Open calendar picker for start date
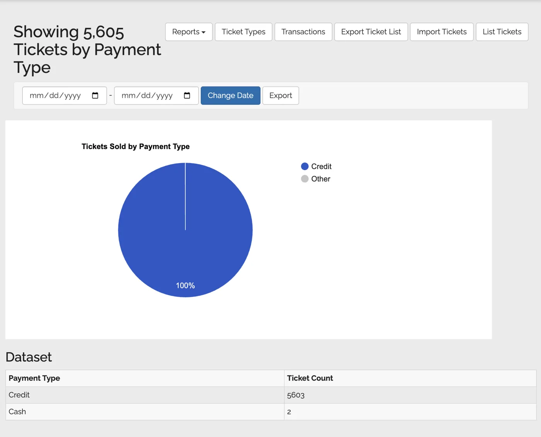 95,95
